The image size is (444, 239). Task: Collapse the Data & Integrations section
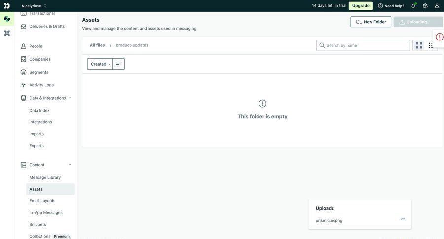click(x=70, y=98)
